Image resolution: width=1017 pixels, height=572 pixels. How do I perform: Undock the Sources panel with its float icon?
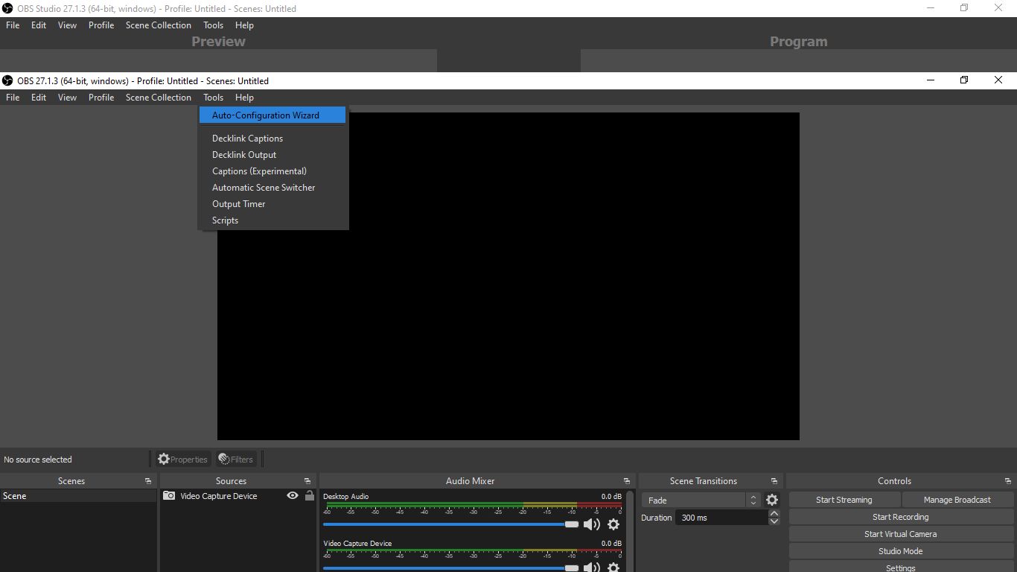tap(307, 481)
